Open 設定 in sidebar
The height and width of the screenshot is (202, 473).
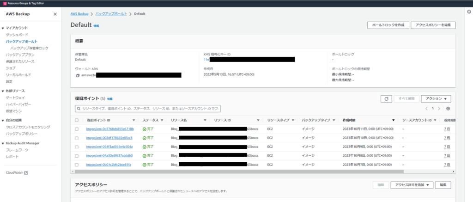pyautogui.click(x=9, y=81)
